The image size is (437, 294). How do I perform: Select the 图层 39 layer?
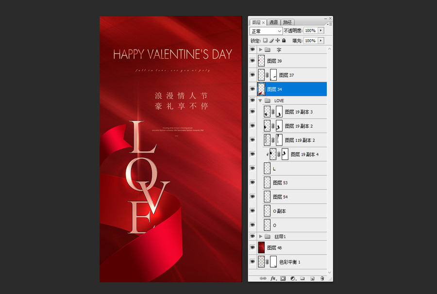pos(292,61)
